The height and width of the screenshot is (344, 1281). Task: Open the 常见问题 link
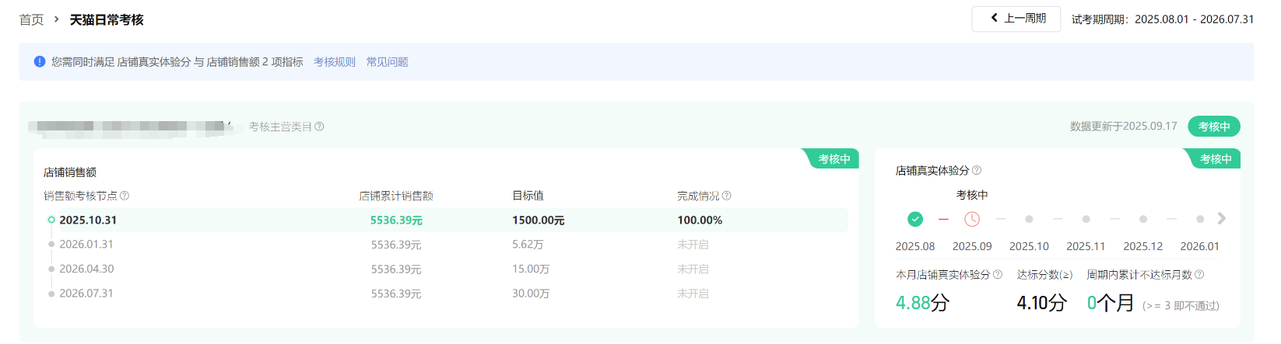(x=388, y=61)
